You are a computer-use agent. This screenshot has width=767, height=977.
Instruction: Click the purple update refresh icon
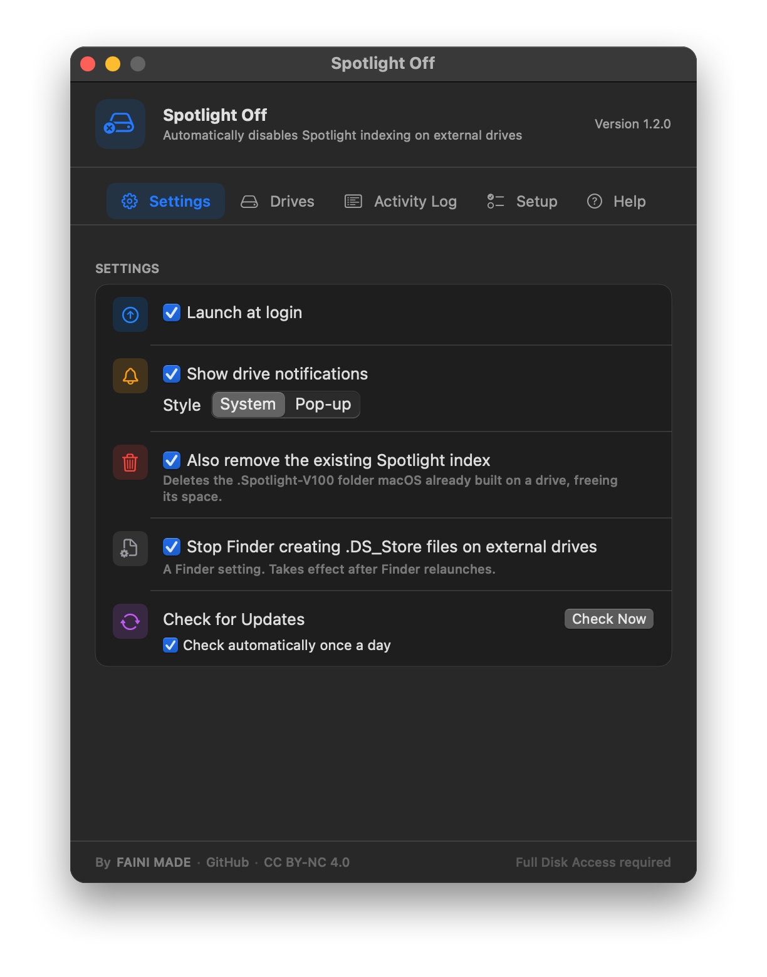130,621
